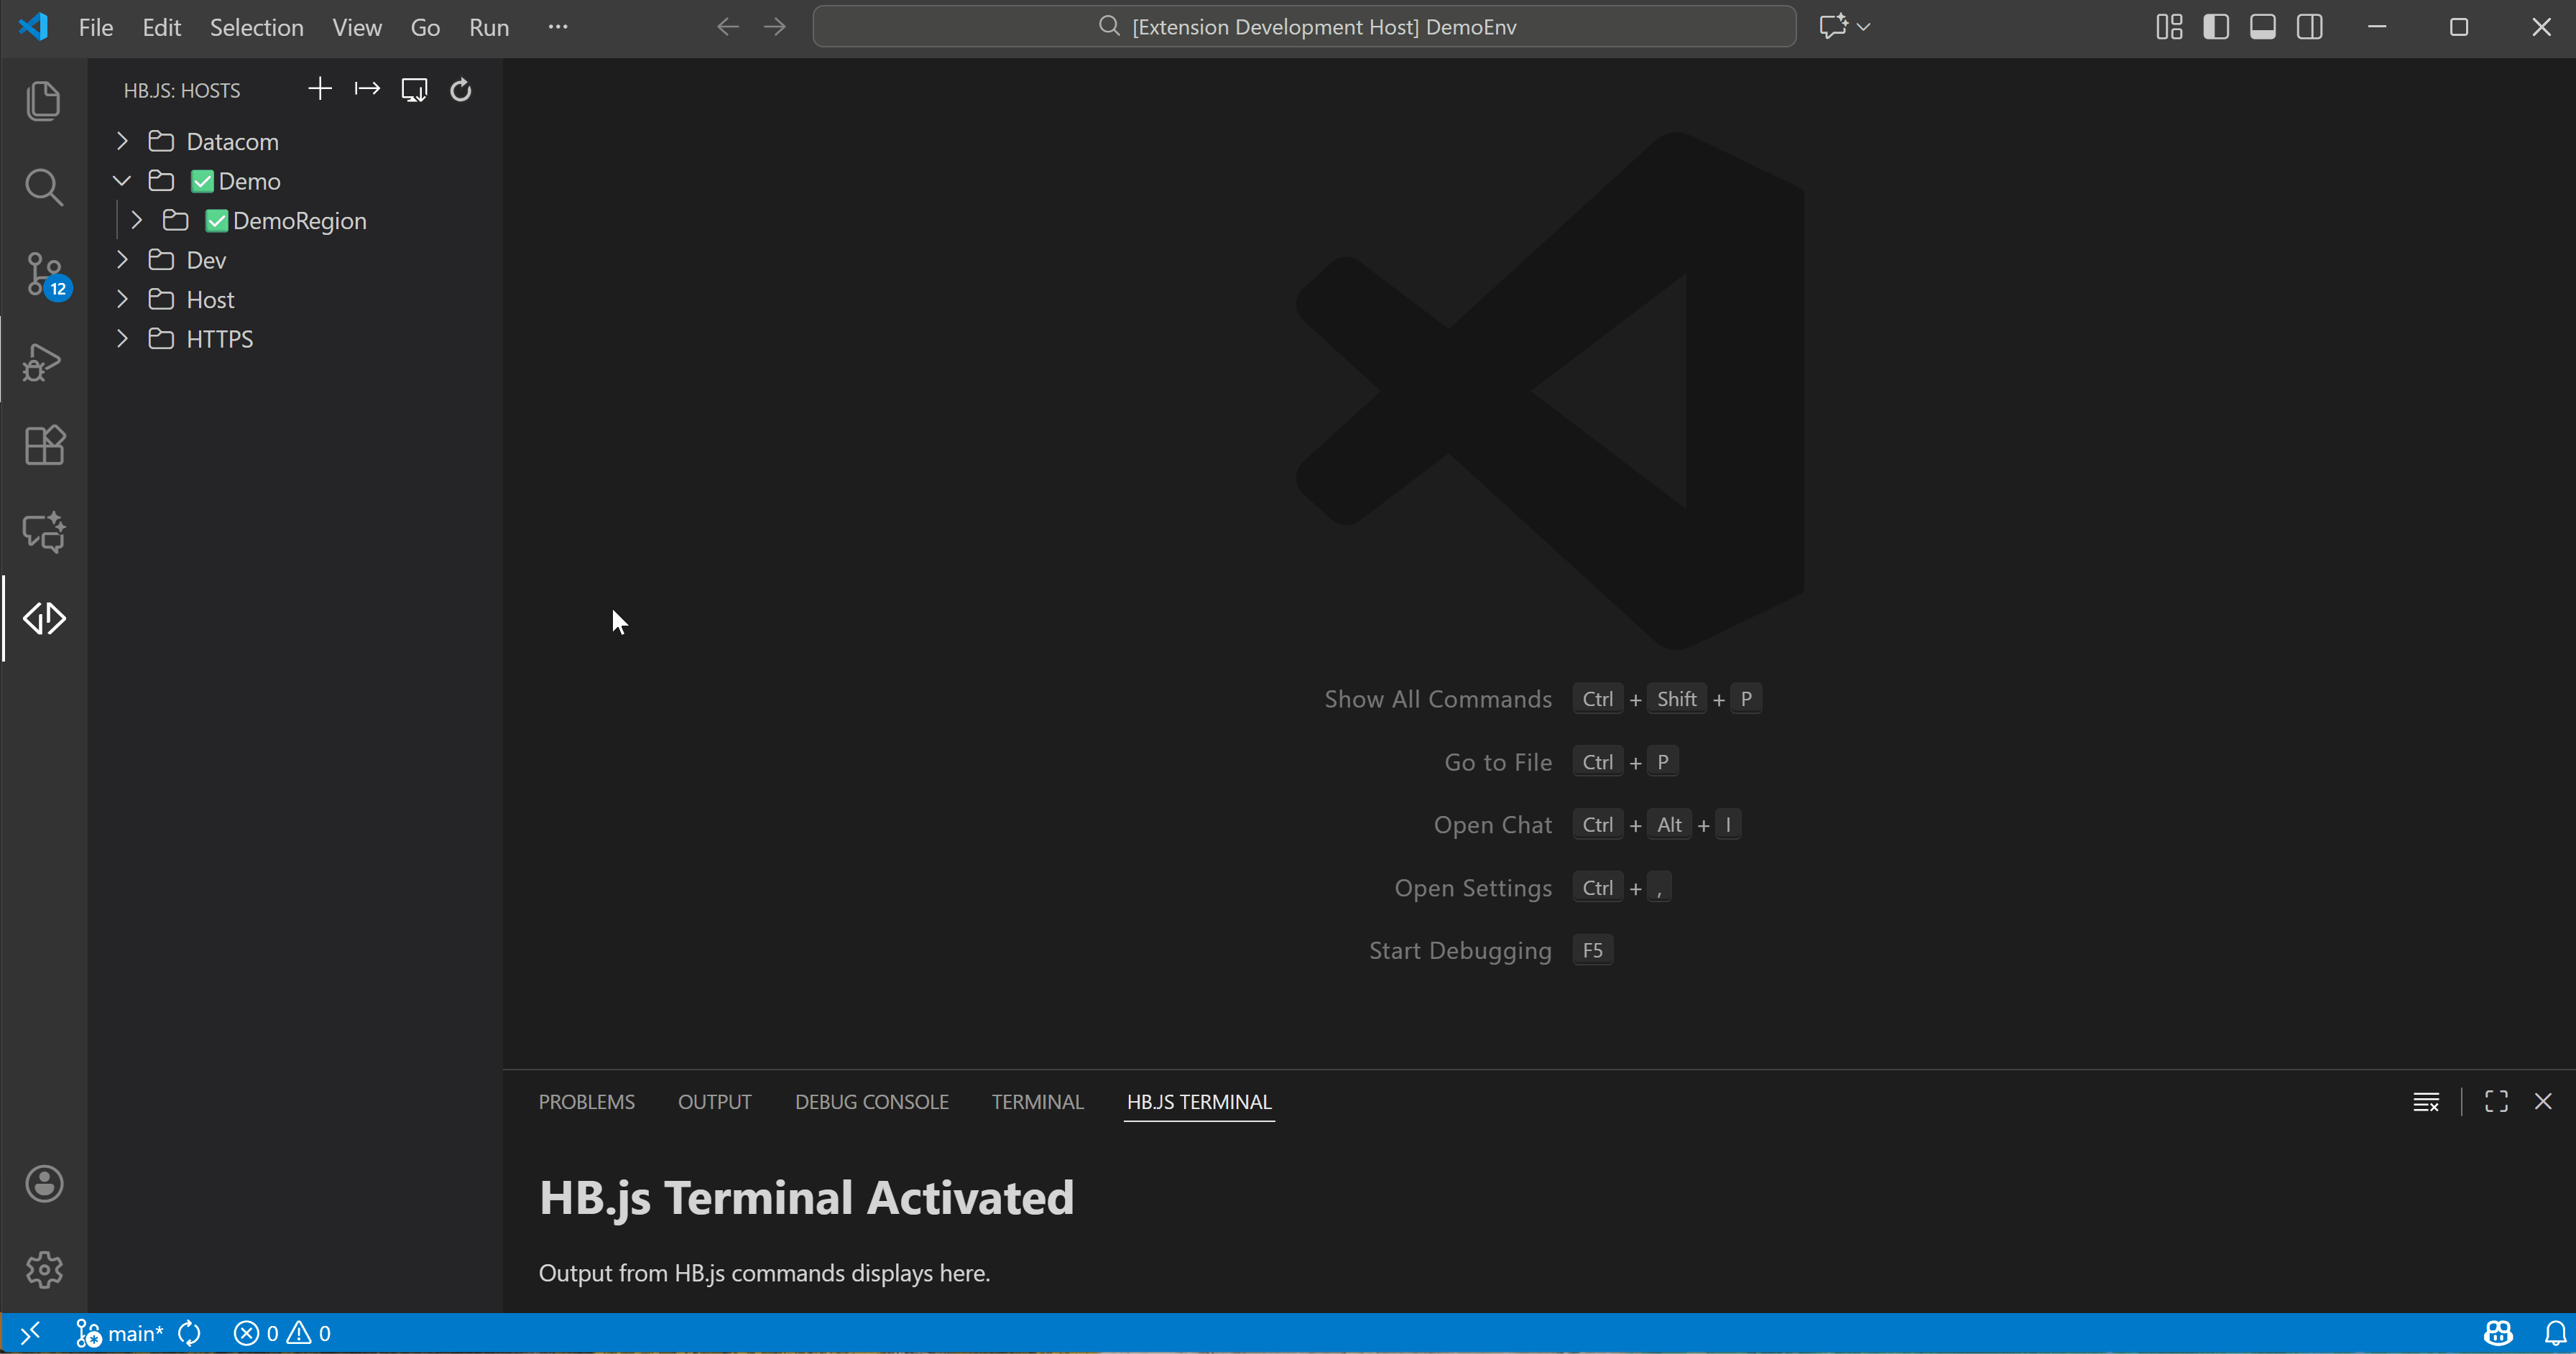Open Source Control showing 12 pending changes

[x=44, y=274]
